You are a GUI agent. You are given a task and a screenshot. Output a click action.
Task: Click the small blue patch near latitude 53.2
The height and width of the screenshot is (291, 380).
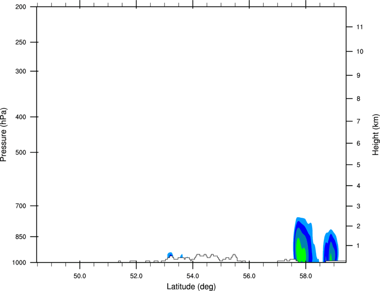click(x=170, y=254)
